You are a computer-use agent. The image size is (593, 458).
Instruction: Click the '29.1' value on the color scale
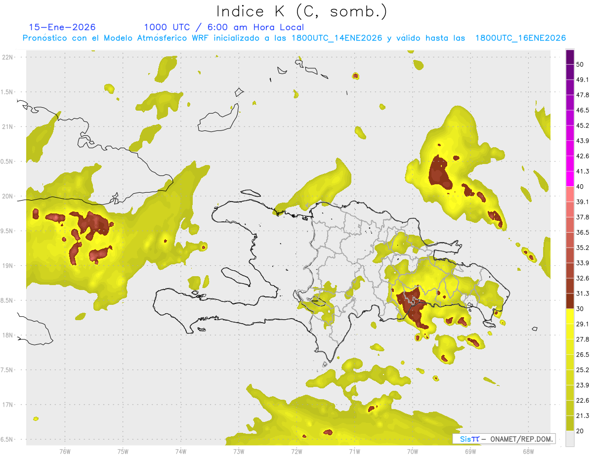[583, 324]
